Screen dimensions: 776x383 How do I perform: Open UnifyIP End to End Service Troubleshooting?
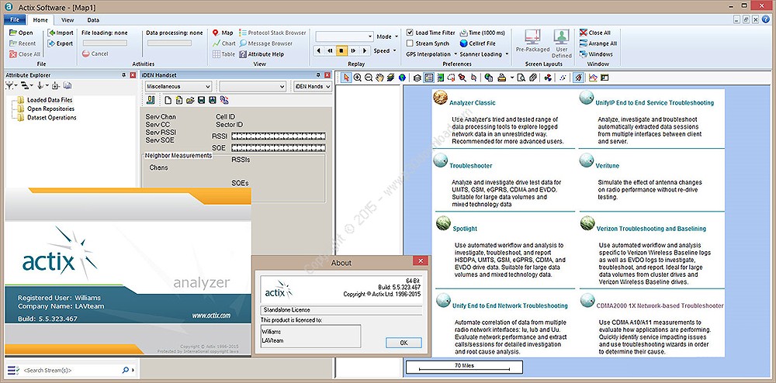pos(656,103)
